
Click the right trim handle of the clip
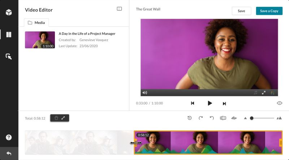pyautogui.click(x=281, y=143)
